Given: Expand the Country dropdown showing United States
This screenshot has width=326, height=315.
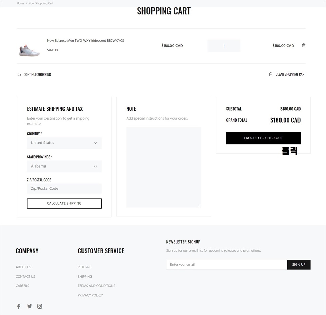Looking at the screenshot, I should pyautogui.click(x=64, y=143).
